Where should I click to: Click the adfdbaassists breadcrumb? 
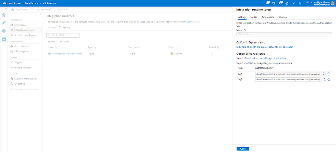click(49, 3)
